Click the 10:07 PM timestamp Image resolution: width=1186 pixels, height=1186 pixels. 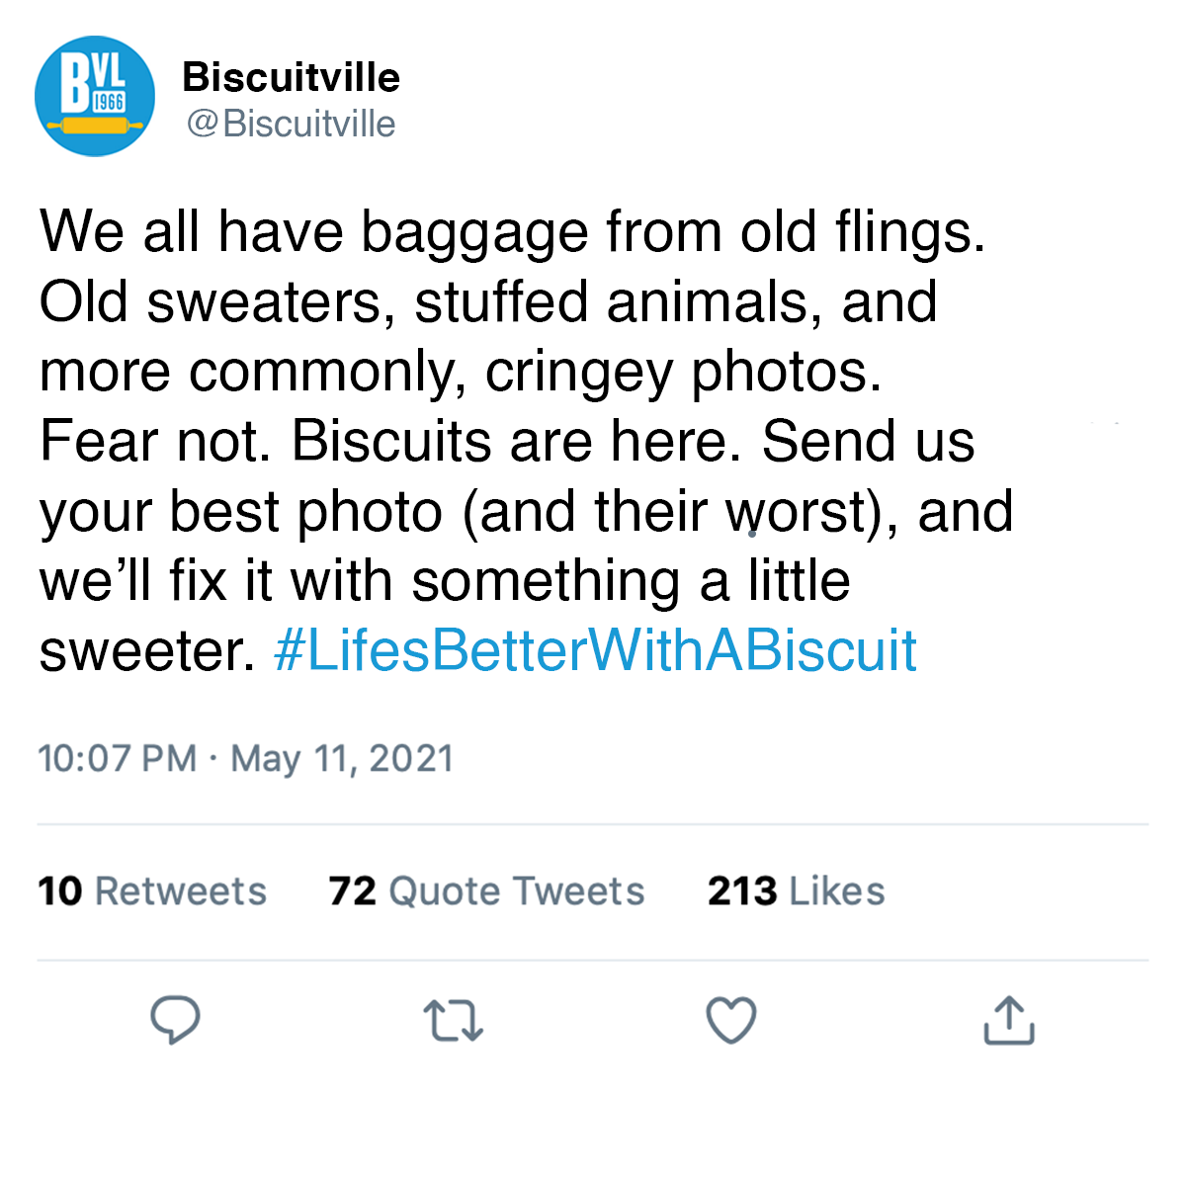[118, 758]
